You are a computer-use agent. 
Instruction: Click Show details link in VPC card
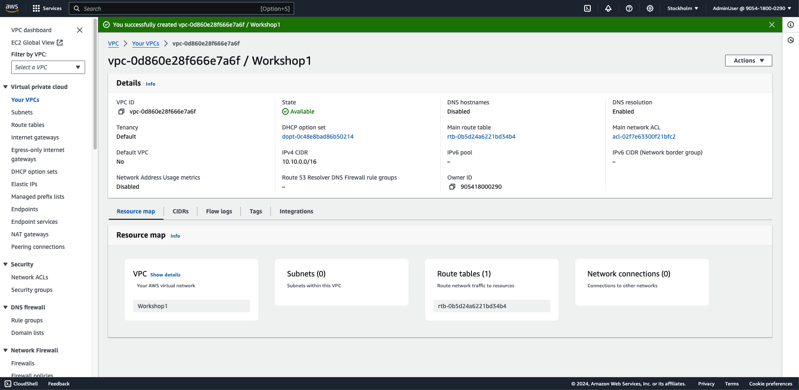point(165,275)
